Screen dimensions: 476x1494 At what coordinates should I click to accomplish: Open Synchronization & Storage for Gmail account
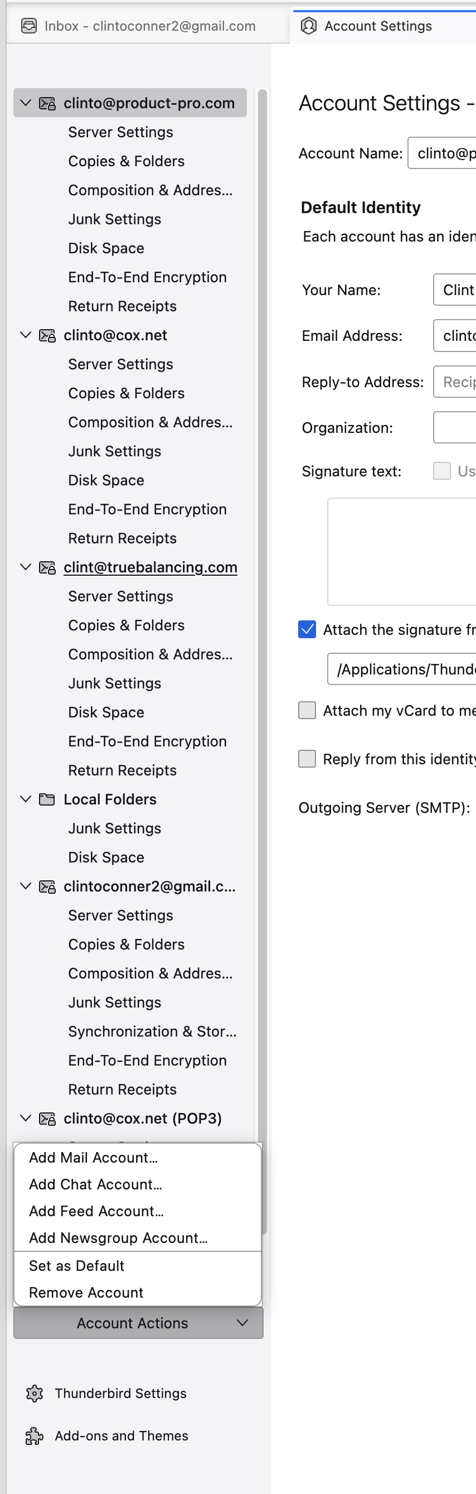pos(152,1031)
